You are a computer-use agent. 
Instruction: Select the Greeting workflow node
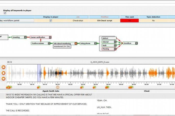[x=19, y=37]
